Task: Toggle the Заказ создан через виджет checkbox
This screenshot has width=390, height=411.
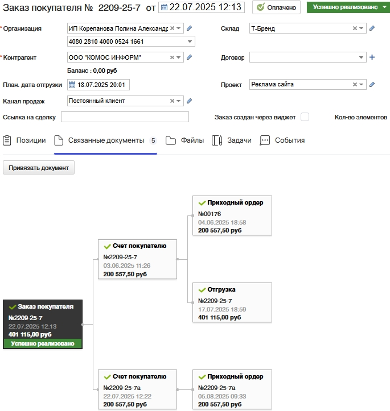Action: point(305,117)
